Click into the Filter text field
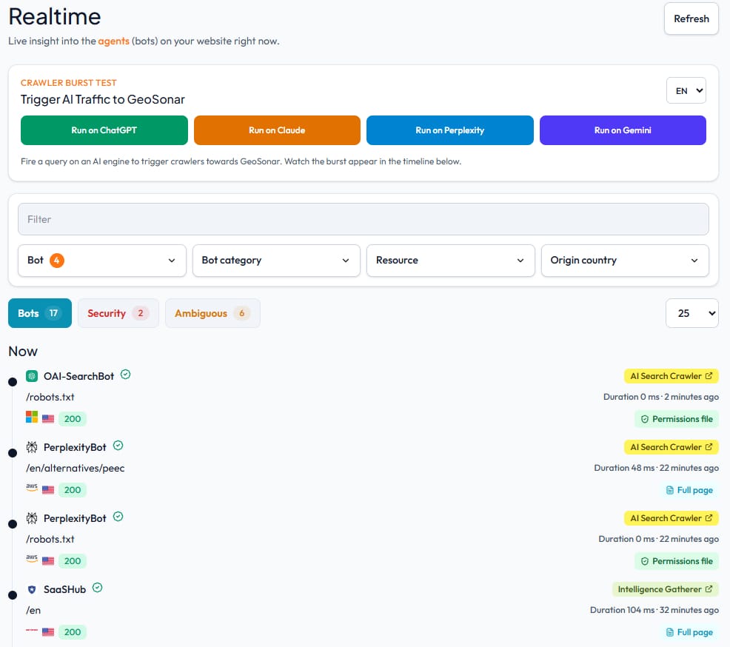730x647 pixels. (x=363, y=219)
